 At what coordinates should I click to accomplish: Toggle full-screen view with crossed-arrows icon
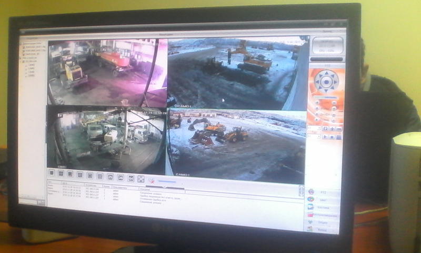(x=141, y=179)
